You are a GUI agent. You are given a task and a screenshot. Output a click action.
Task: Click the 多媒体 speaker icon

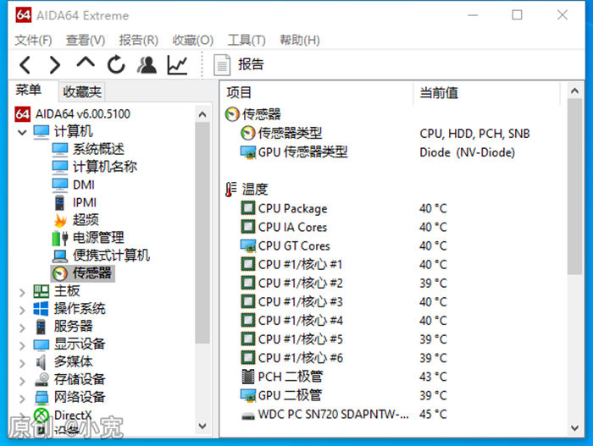point(41,362)
